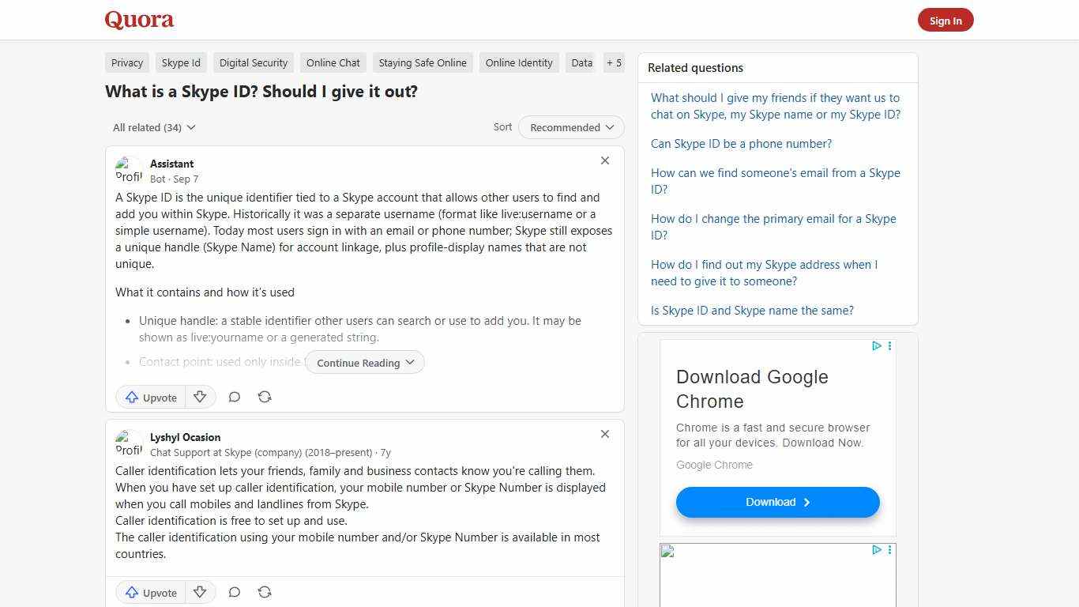The width and height of the screenshot is (1079, 607).
Task: Open comments on the Assistant's answer
Action: coord(234,397)
